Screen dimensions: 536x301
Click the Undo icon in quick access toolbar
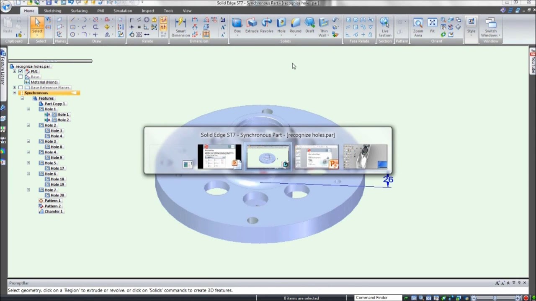pyautogui.click(x=71, y=3)
